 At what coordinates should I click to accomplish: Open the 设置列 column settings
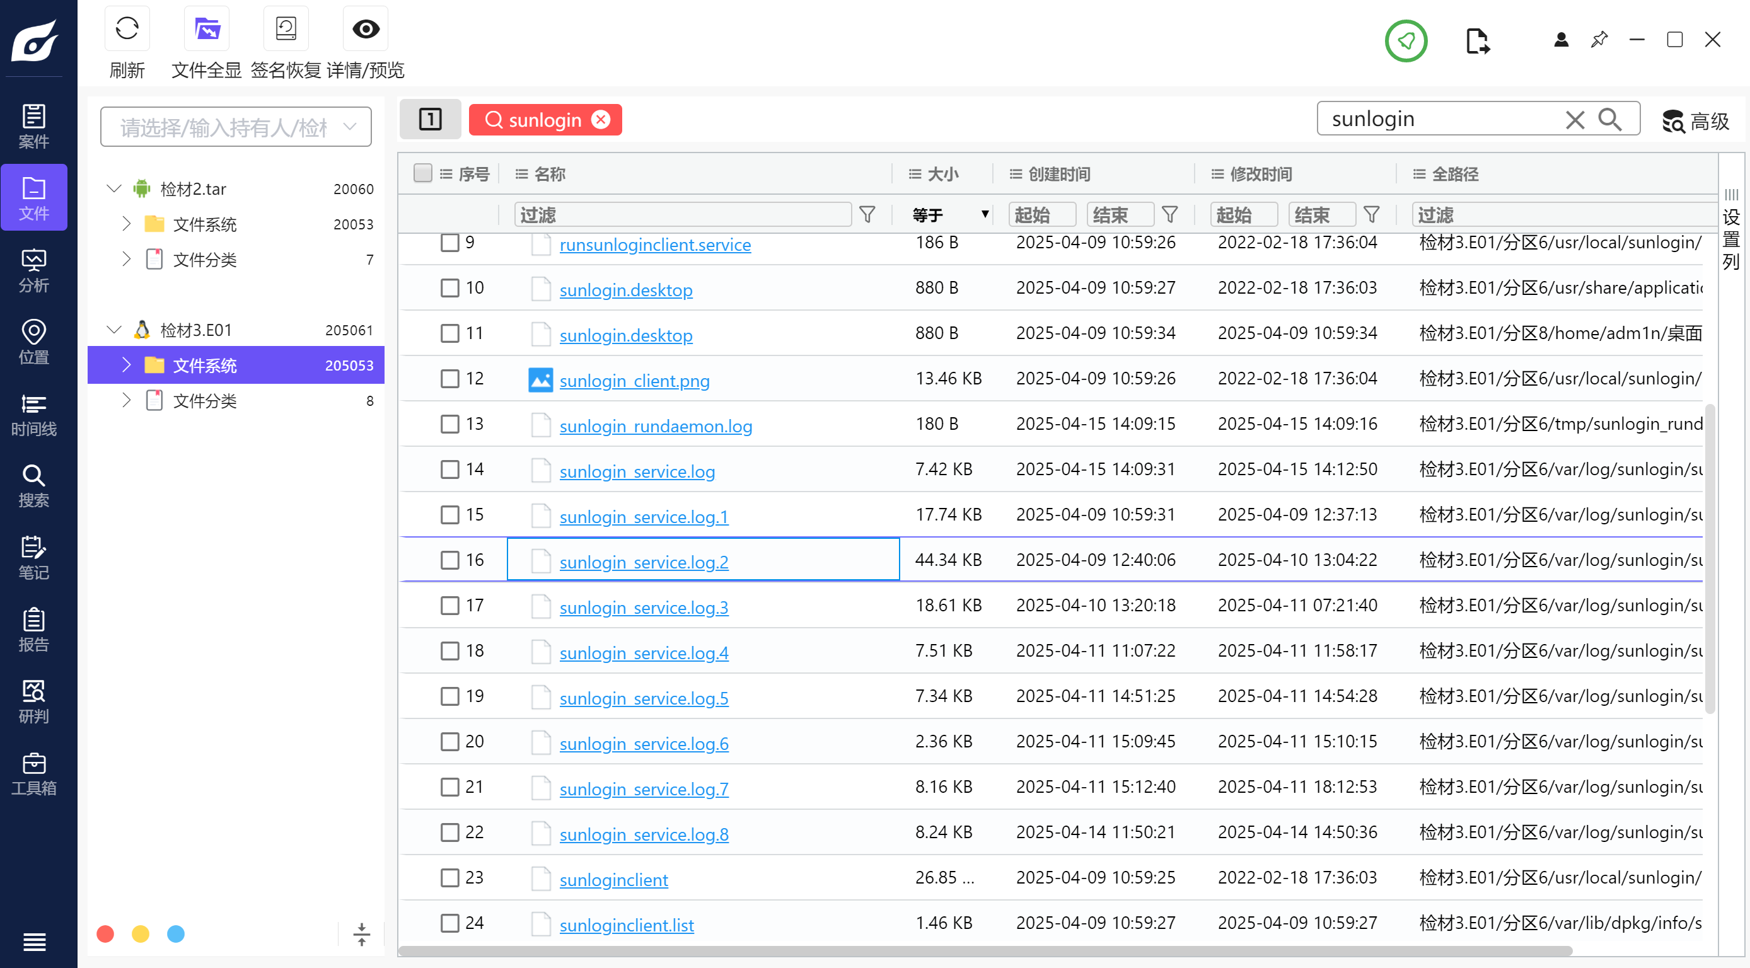point(1731,231)
